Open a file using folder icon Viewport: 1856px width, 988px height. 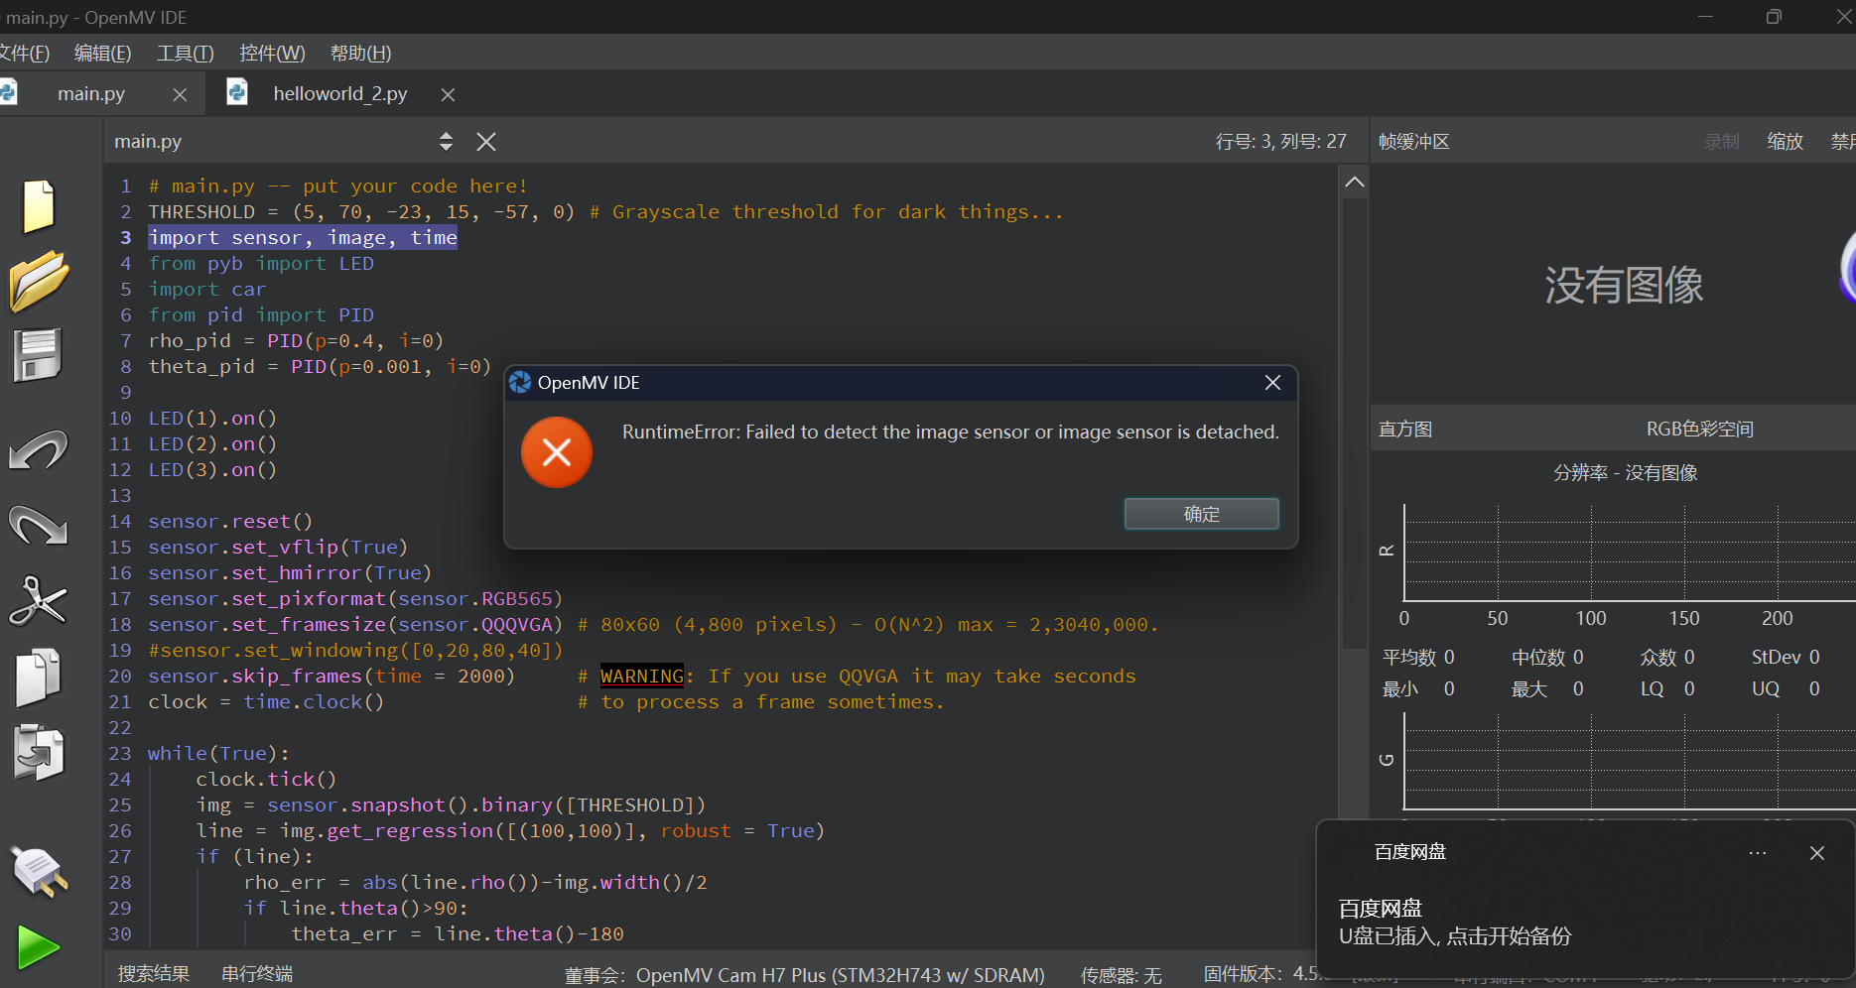pyautogui.click(x=38, y=281)
